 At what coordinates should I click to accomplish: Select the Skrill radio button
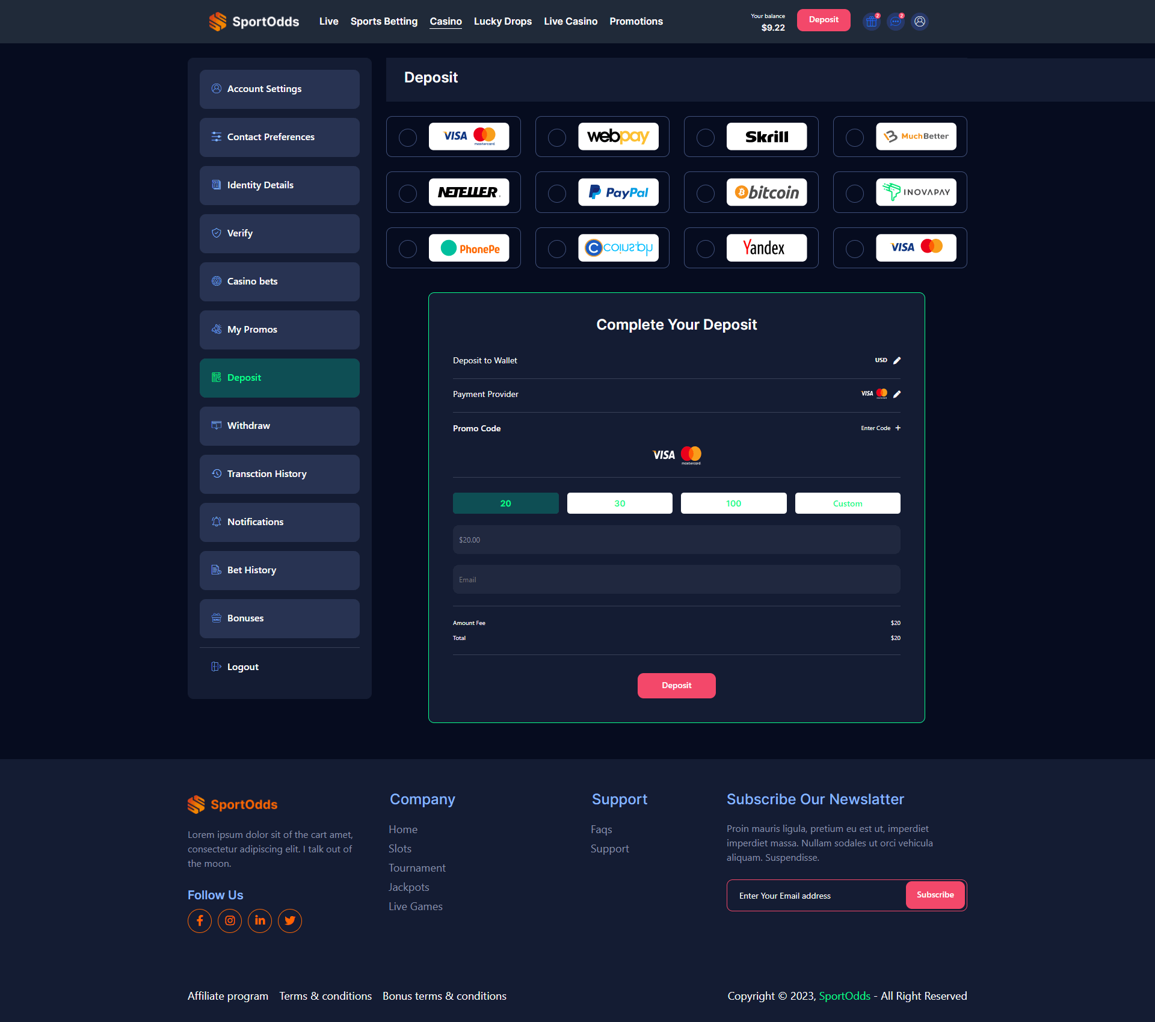pos(706,137)
